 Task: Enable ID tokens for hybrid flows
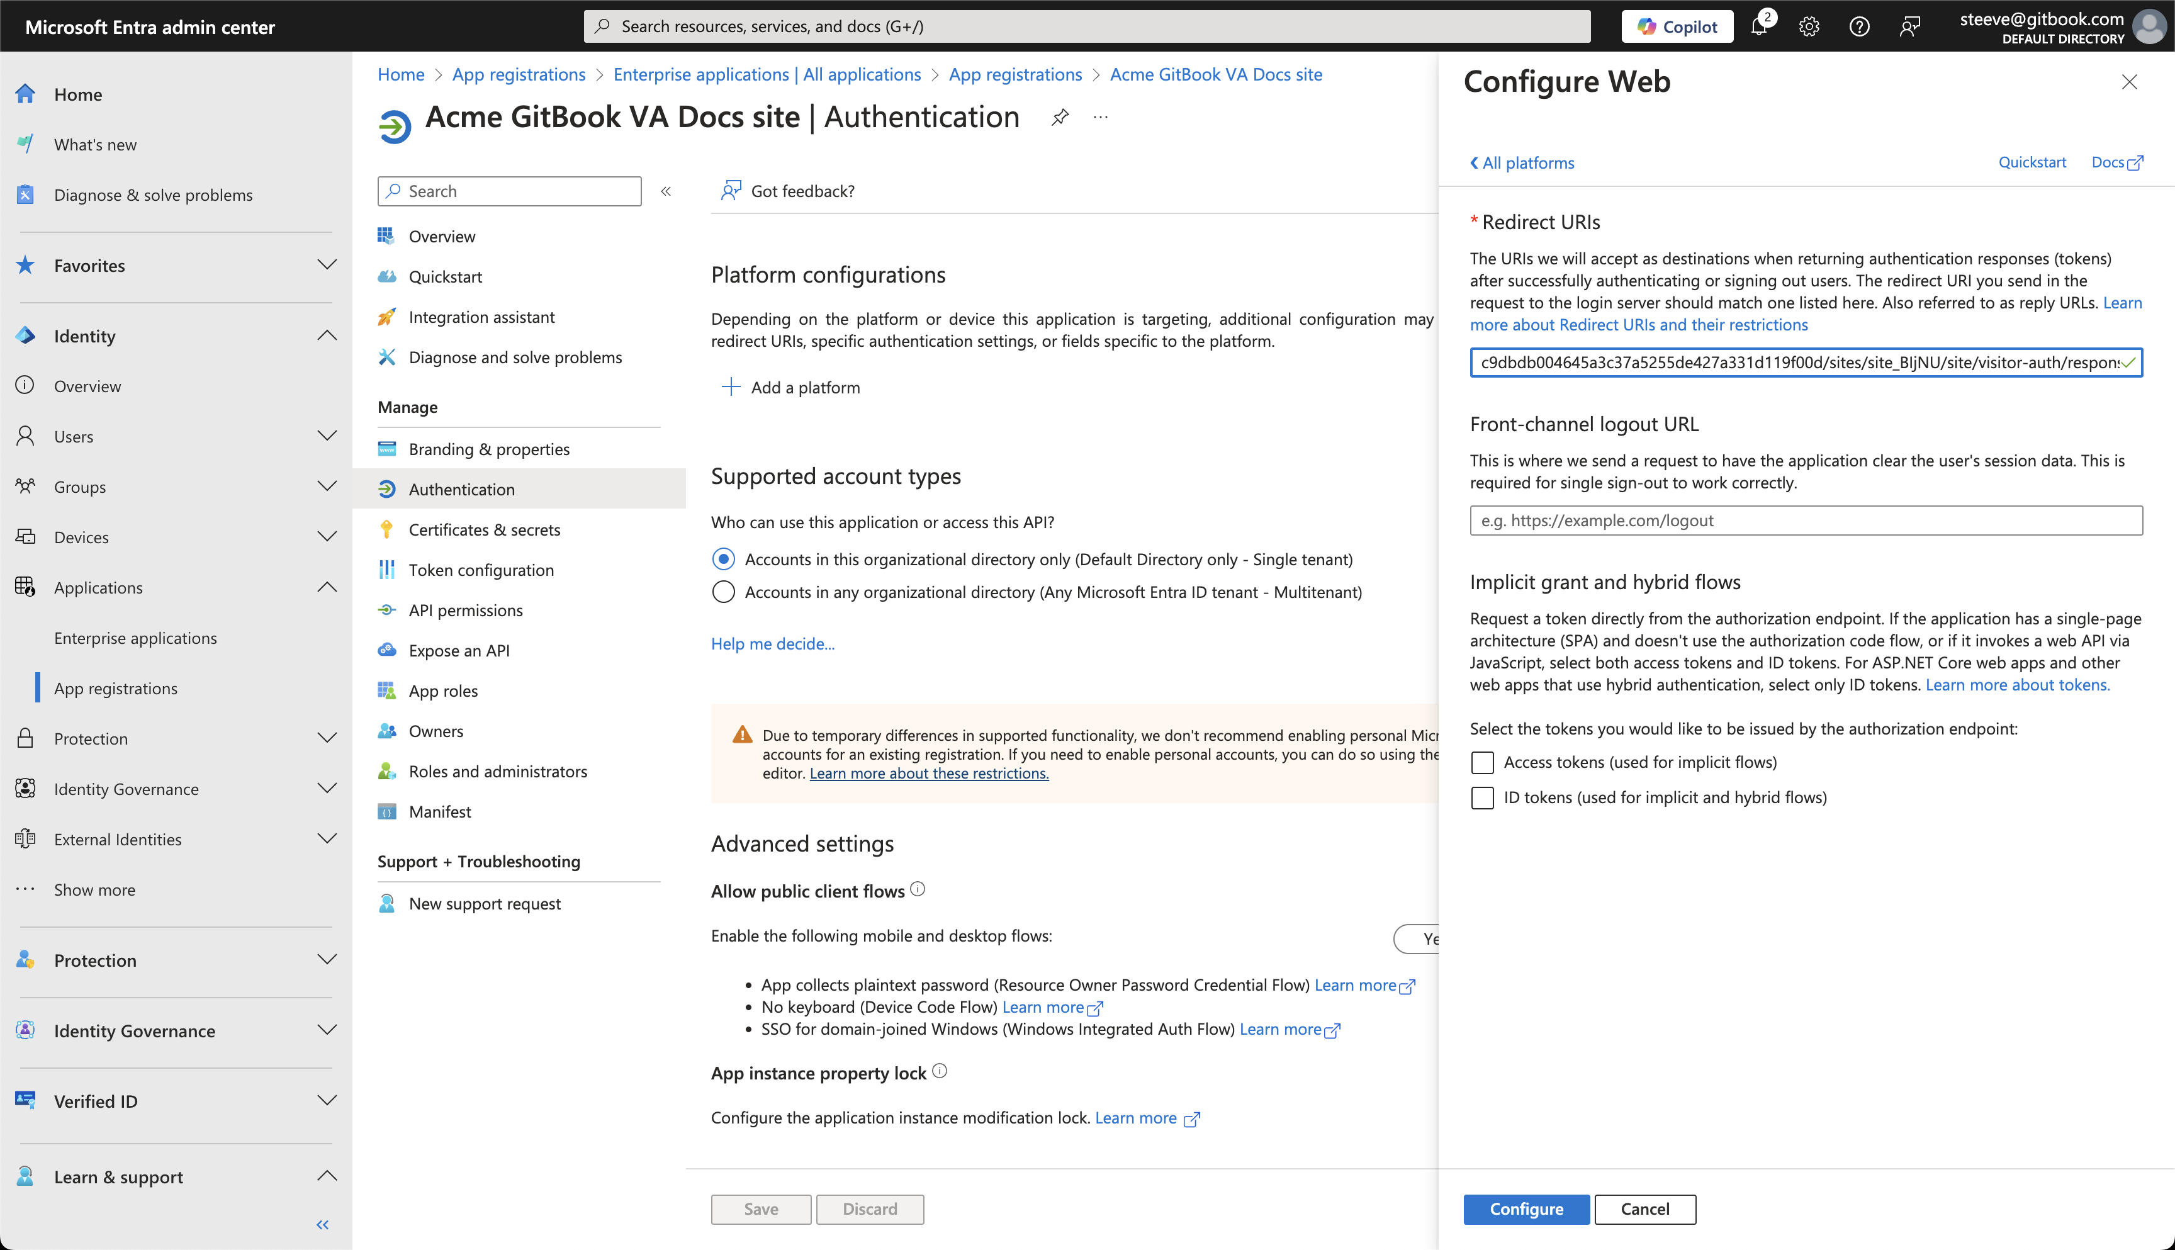(1482, 797)
